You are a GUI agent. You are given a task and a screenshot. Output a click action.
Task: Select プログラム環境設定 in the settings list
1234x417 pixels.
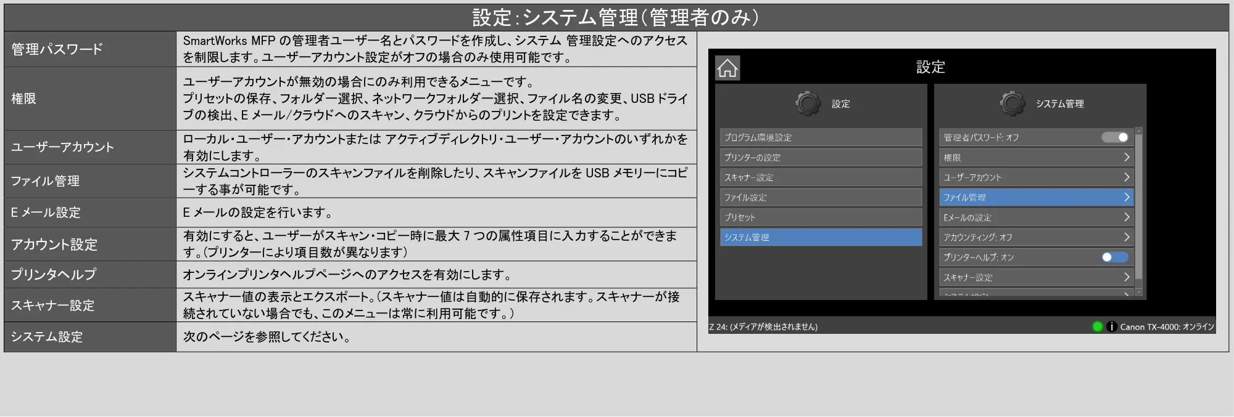(821, 137)
